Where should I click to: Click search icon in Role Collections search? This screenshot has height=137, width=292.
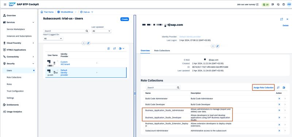click(x=178, y=88)
